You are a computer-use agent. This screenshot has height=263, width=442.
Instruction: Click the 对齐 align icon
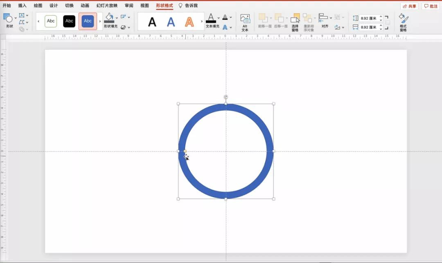323,18
